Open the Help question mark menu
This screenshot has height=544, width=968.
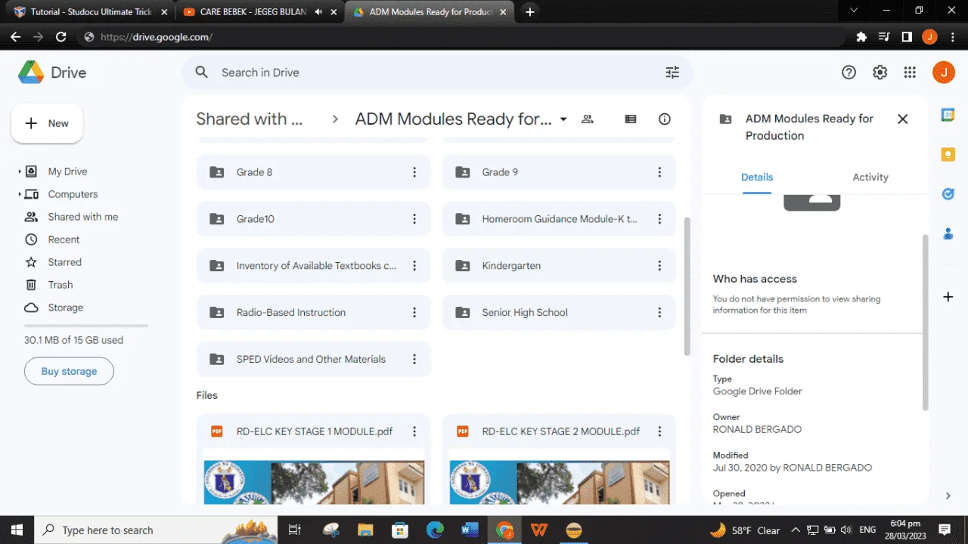click(x=849, y=73)
